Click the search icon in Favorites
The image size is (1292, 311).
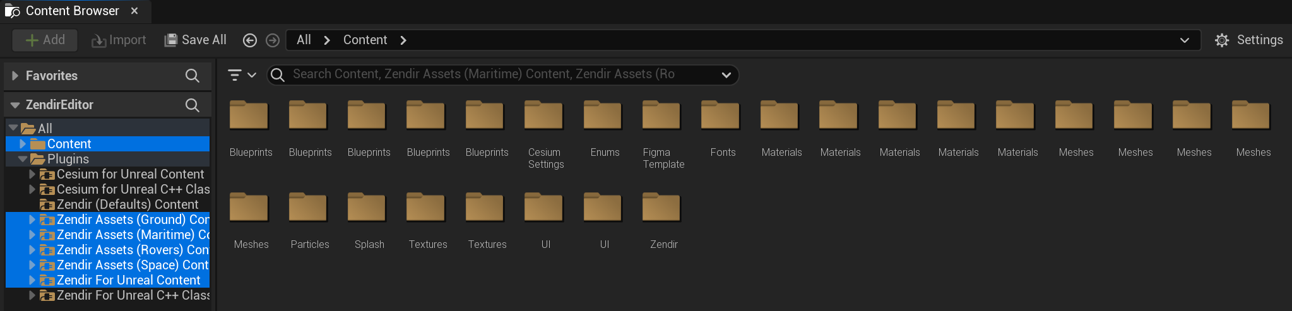coord(193,76)
